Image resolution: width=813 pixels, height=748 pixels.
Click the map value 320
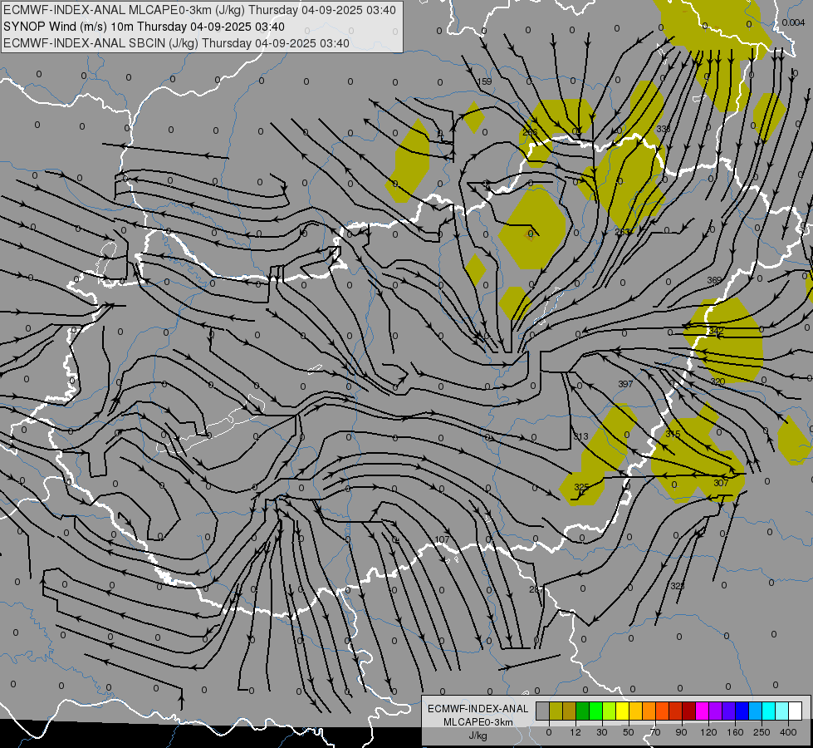717,381
